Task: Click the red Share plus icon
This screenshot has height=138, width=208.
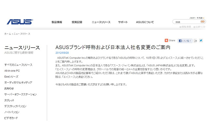Action: (166, 40)
